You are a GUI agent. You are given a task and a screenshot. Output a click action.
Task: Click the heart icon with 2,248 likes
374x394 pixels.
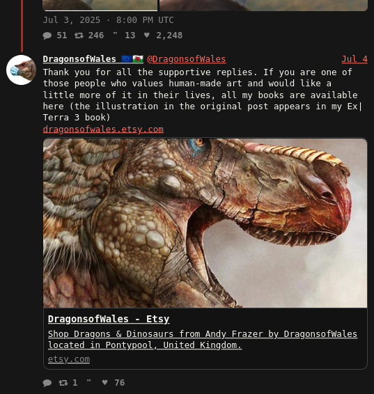147,36
